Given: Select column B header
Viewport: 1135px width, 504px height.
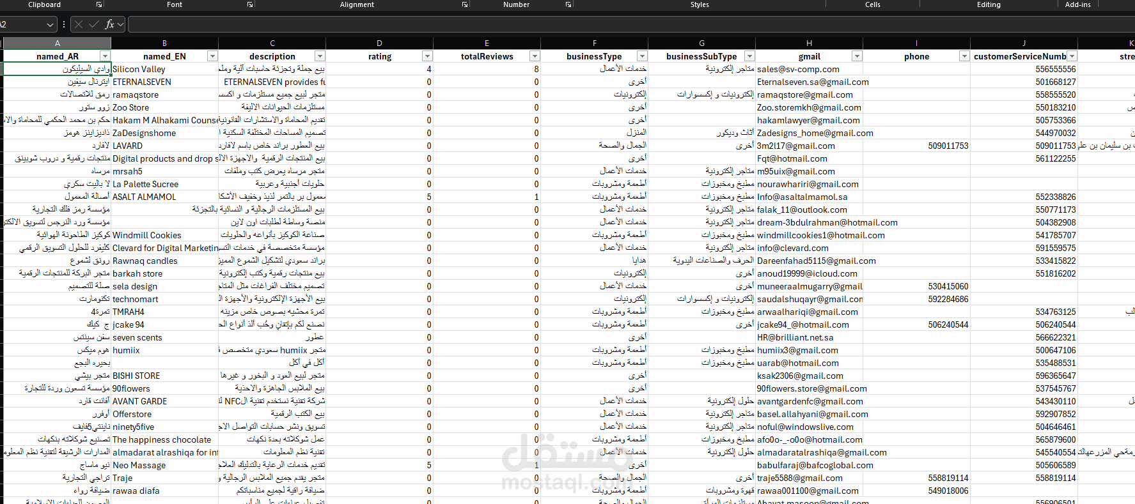Looking at the screenshot, I should (x=164, y=43).
